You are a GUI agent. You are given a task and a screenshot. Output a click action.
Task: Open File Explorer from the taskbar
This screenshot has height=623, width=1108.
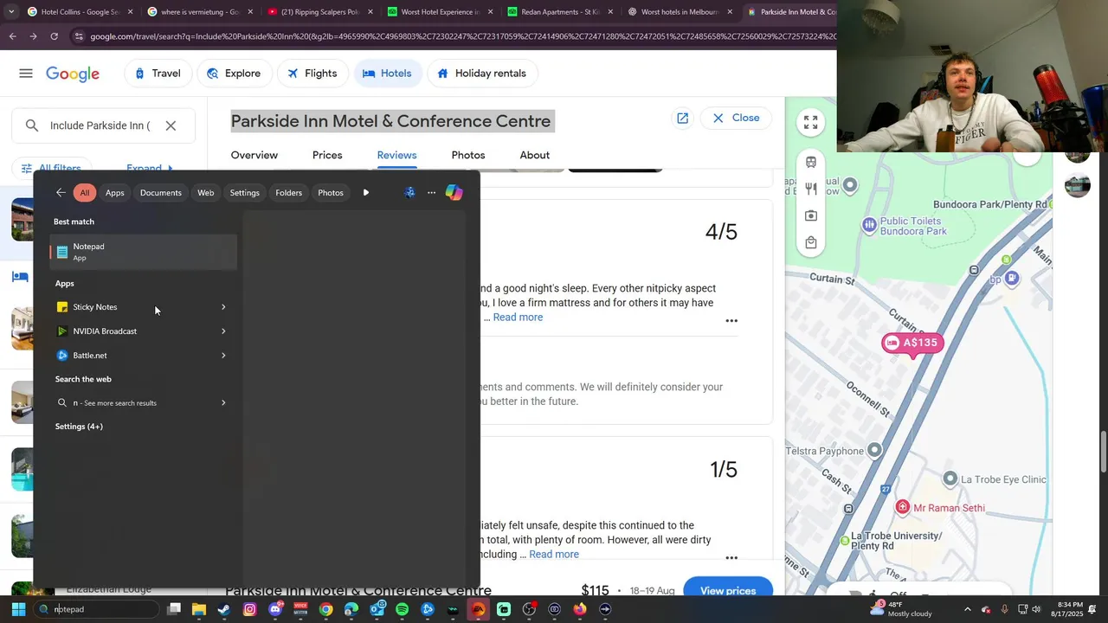tap(199, 609)
